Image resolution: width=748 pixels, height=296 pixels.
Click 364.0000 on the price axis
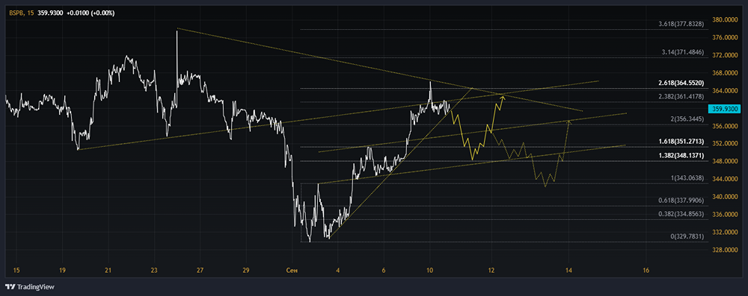click(724, 91)
